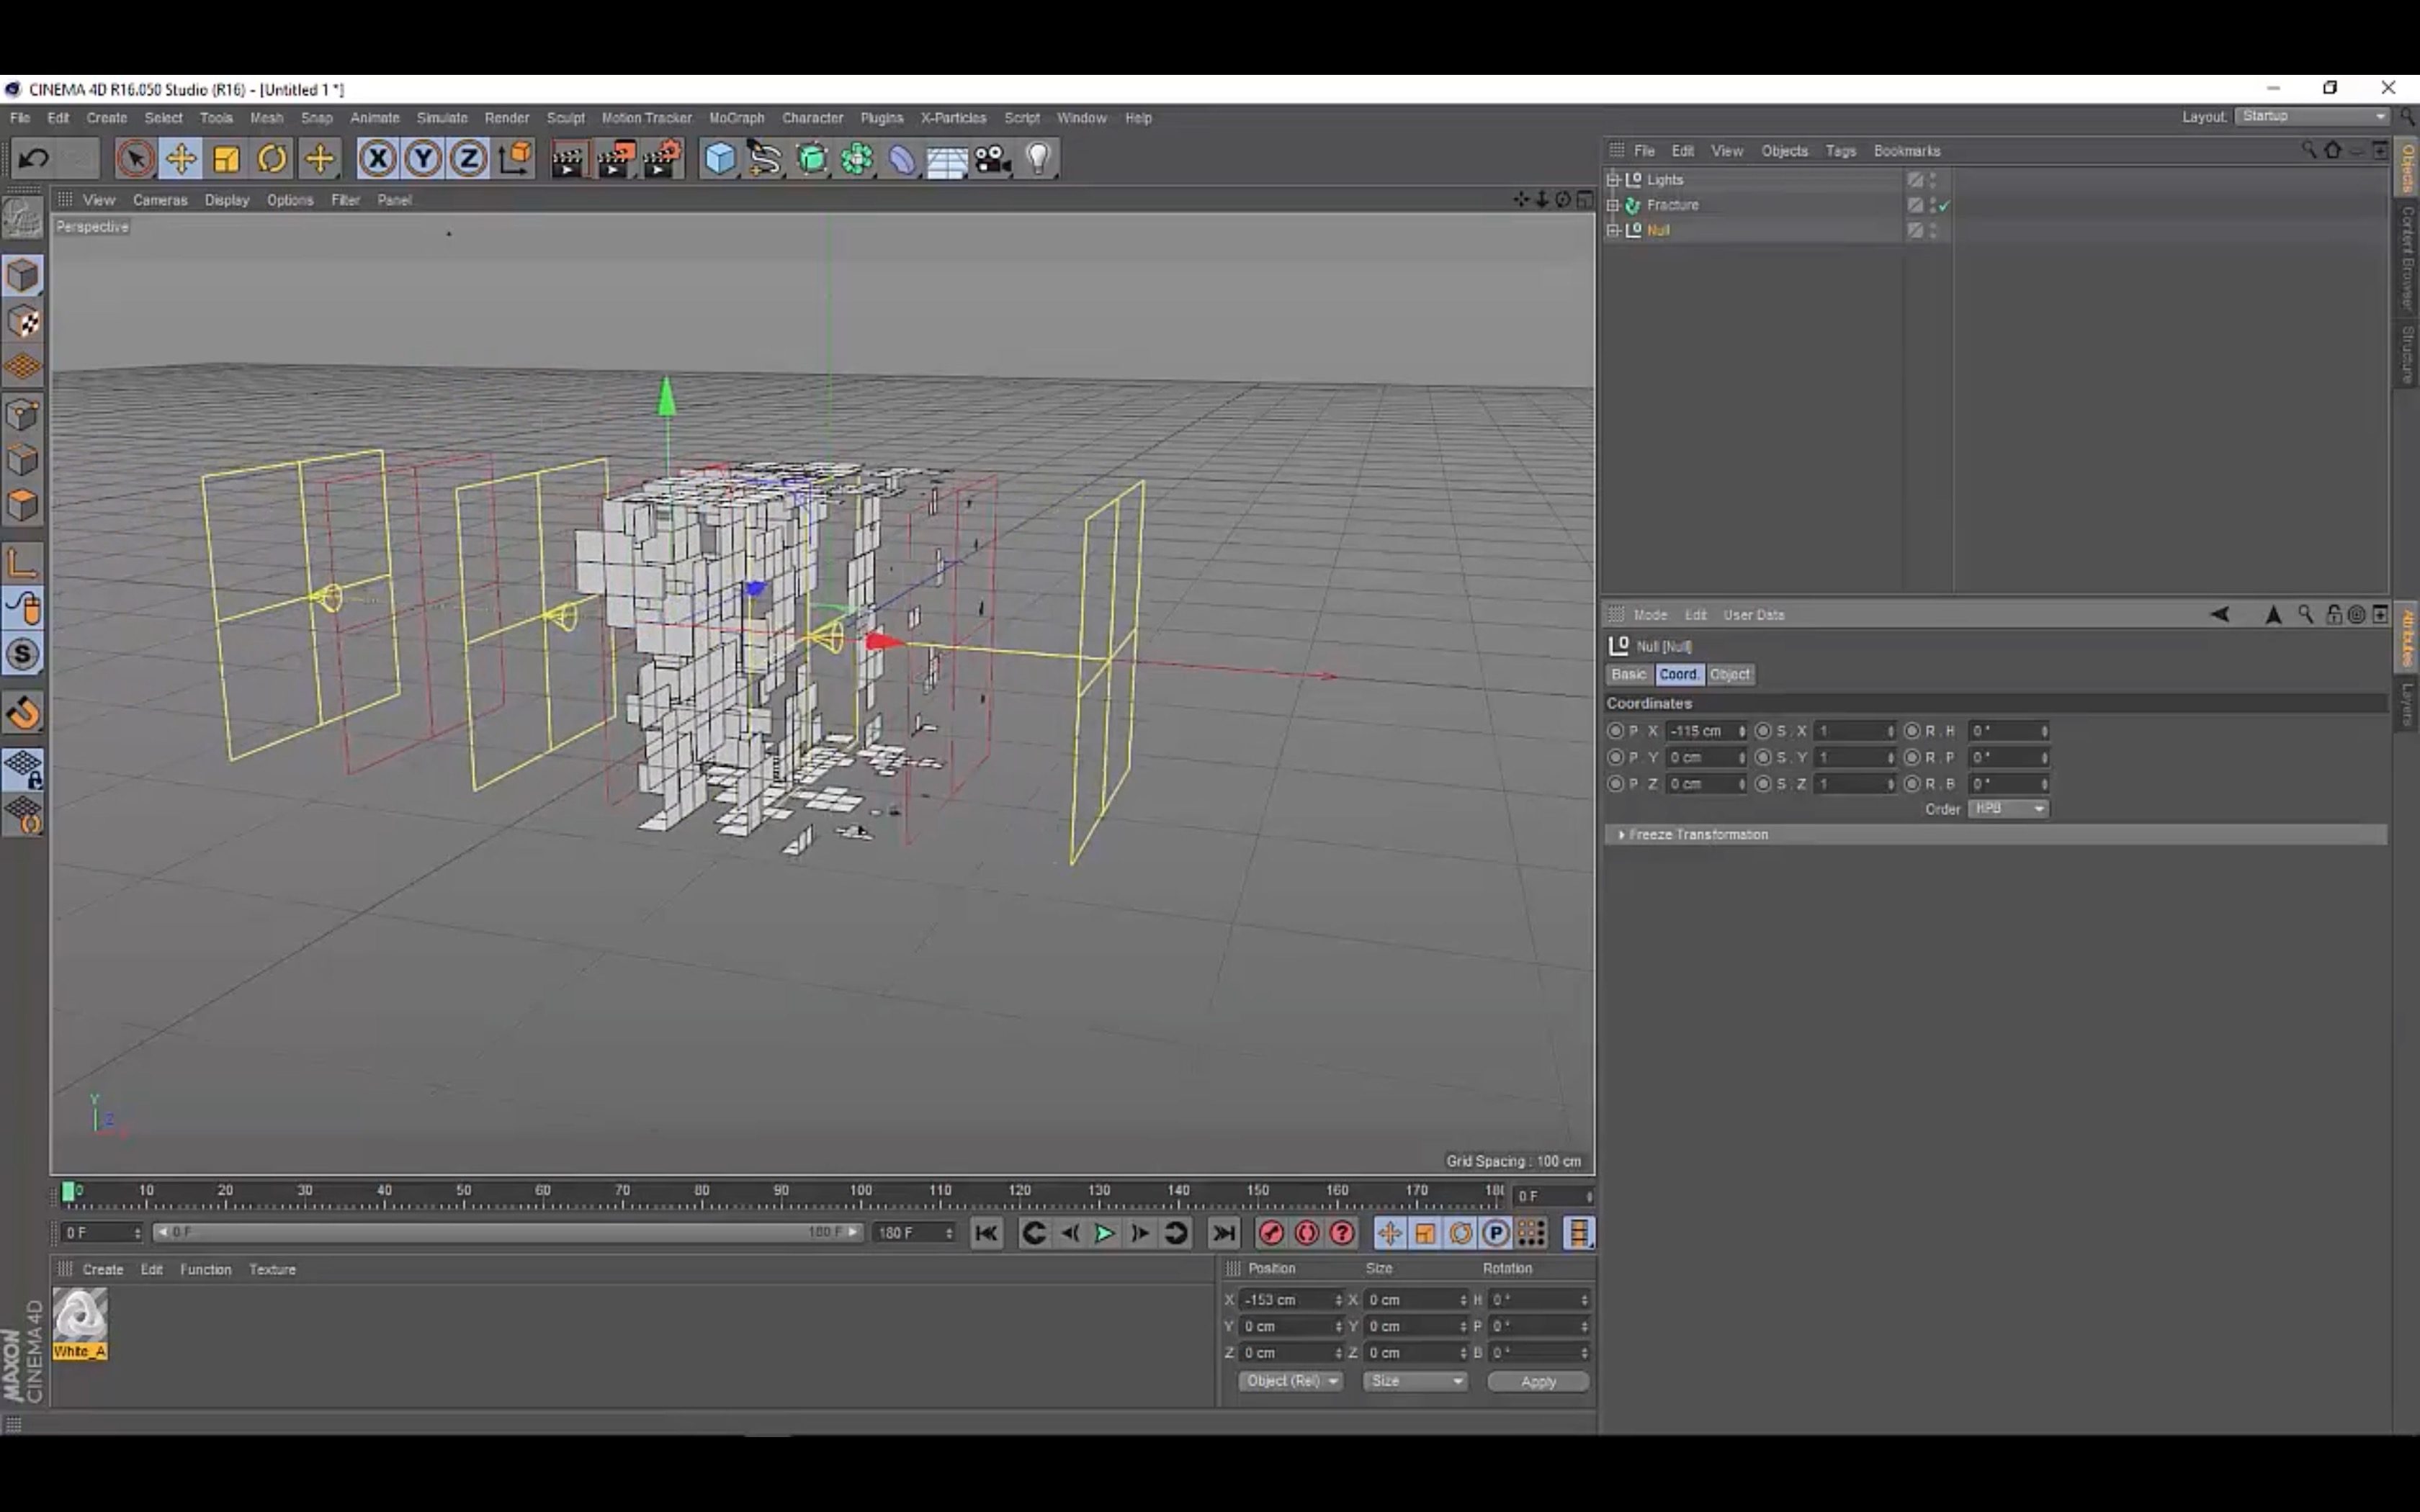The width and height of the screenshot is (2420, 1512).
Task: Toggle the Fracture enable checkmark
Action: coord(1944,205)
